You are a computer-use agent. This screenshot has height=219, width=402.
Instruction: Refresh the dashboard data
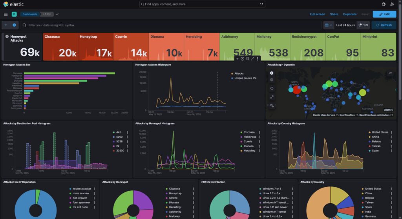pos(384,25)
